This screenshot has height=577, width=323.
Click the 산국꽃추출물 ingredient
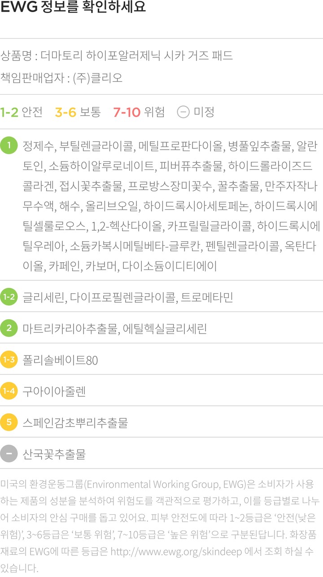[54, 454]
